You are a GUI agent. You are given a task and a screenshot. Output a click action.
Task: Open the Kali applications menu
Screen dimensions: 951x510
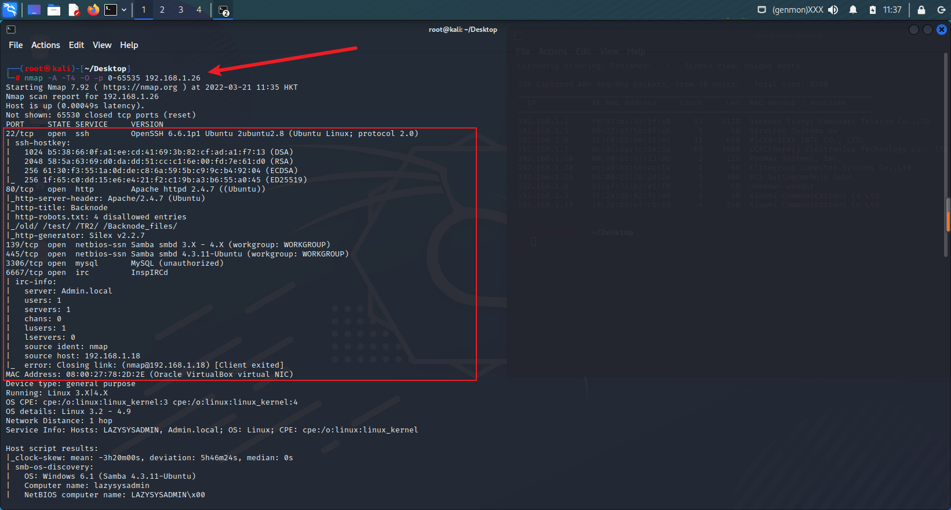click(x=10, y=10)
